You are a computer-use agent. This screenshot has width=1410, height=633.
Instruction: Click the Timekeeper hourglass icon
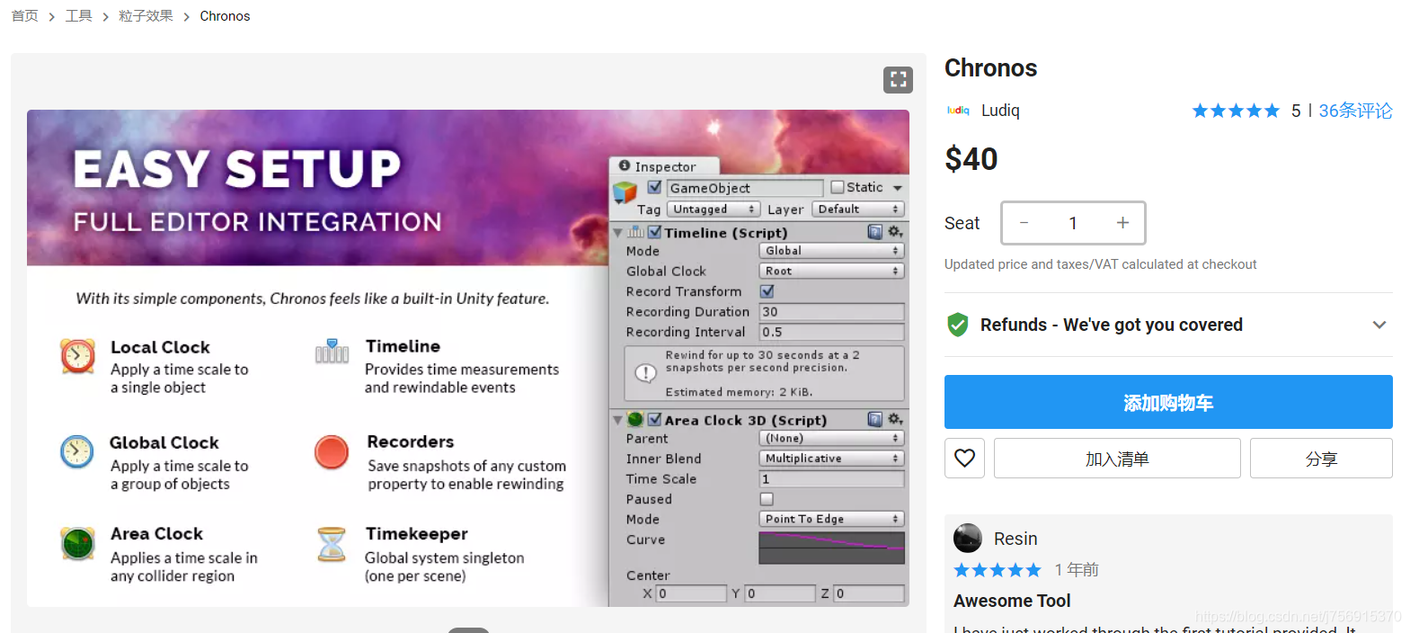[332, 544]
